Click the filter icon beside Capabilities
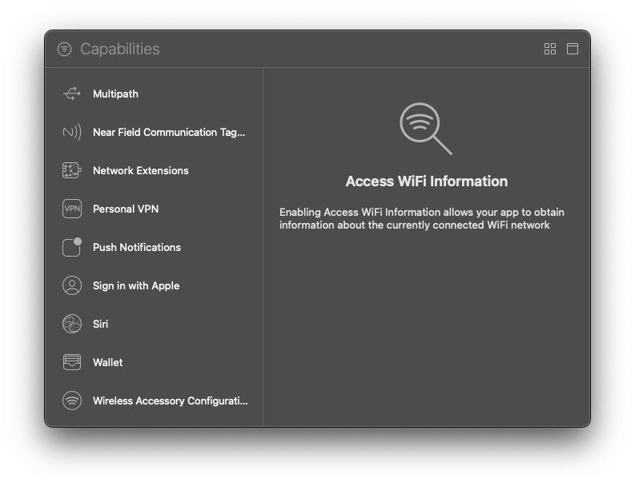This screenshot has height=486, width=635. click(64, 50)
